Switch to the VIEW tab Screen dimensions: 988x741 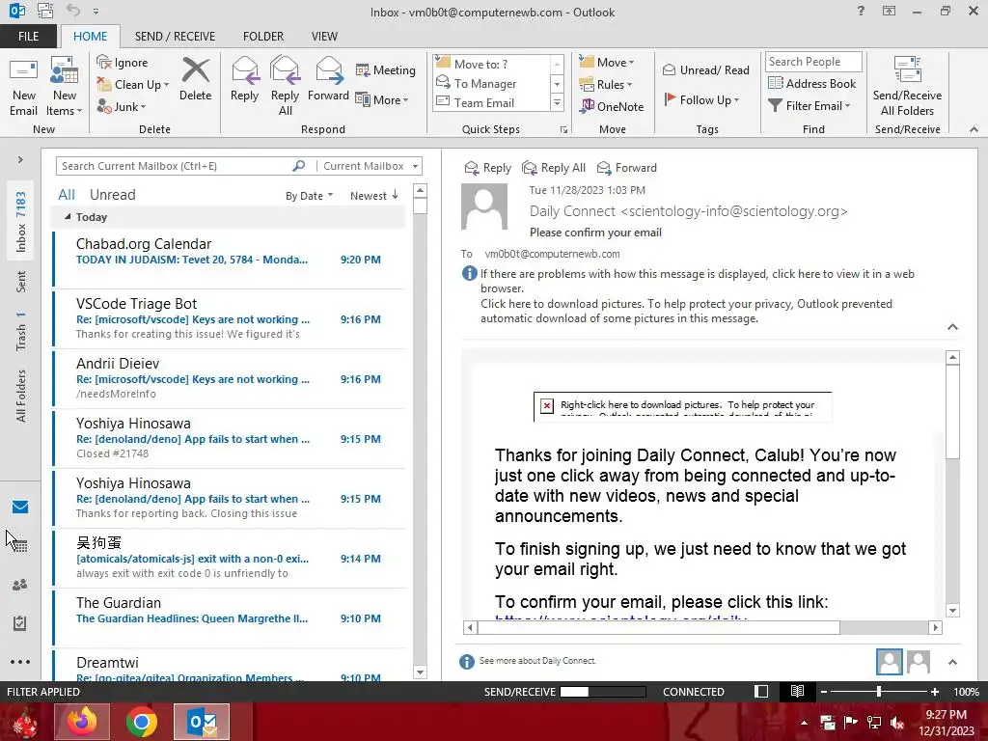tap(324, 36)
